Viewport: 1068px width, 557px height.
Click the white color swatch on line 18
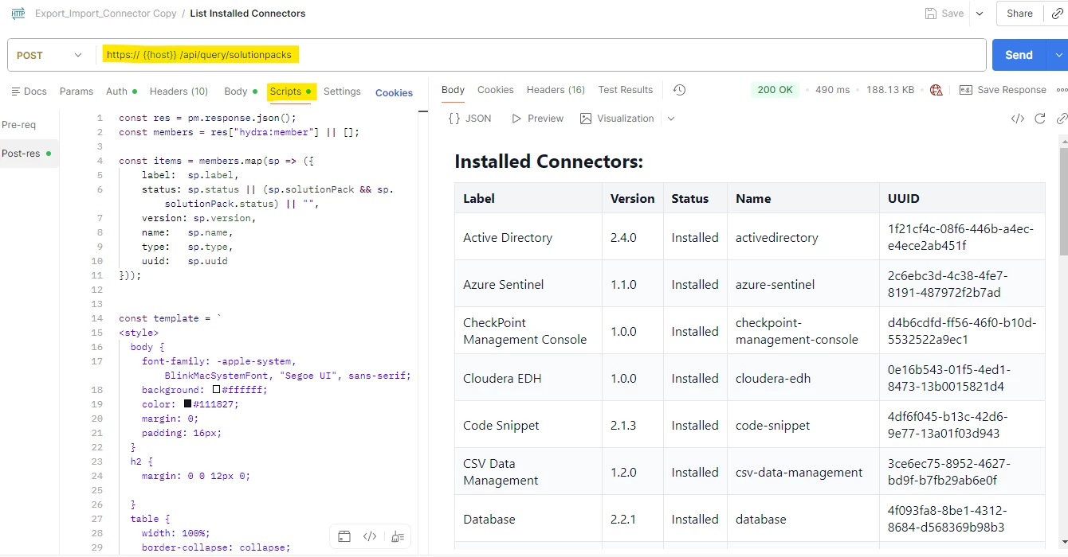(216, 390)
